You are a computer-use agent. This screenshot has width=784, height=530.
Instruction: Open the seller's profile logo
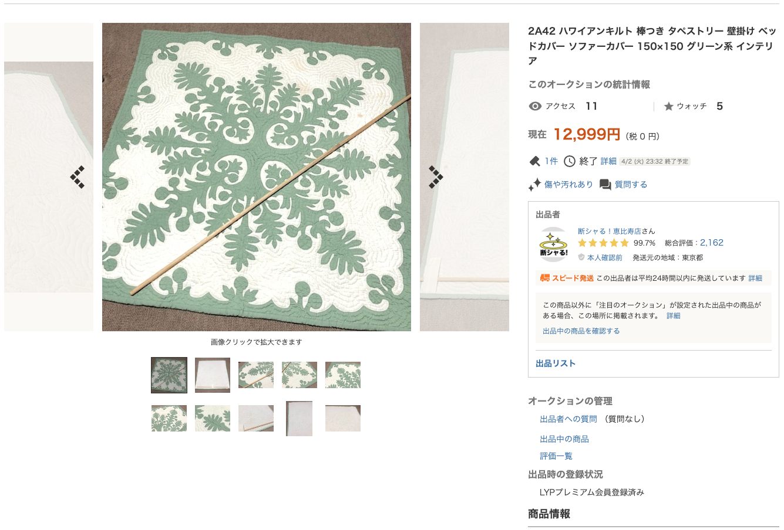tap(553, 244)
